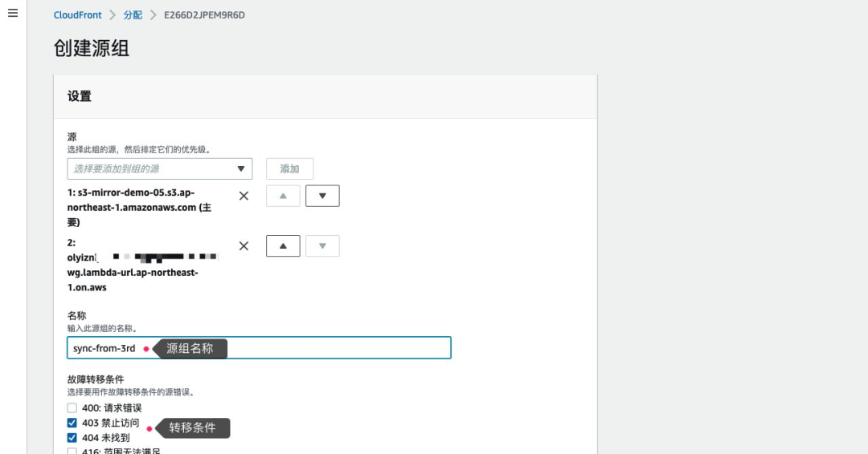Image resolution: width=868 pixels, height=454 pixels.
Task: Open the hamburger navigation menu
Action: click(x=13, y=14)
